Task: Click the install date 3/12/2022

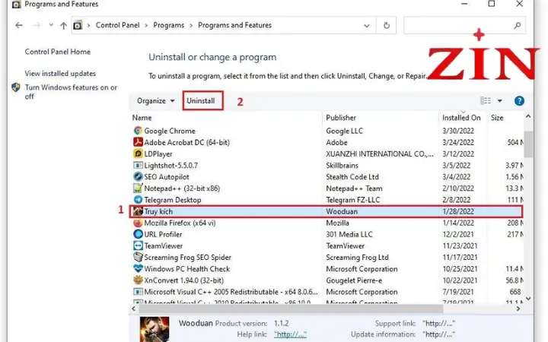Action: coord(458,154)
